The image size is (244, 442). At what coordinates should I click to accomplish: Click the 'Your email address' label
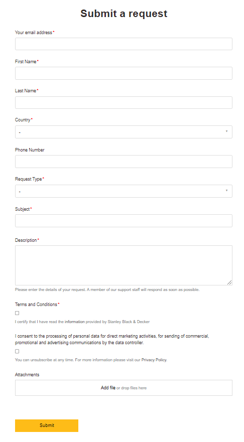34,33
